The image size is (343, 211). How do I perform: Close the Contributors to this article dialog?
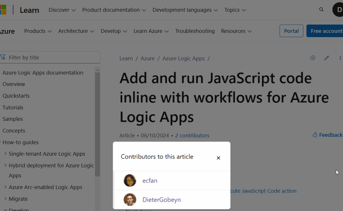click(218, 158)
